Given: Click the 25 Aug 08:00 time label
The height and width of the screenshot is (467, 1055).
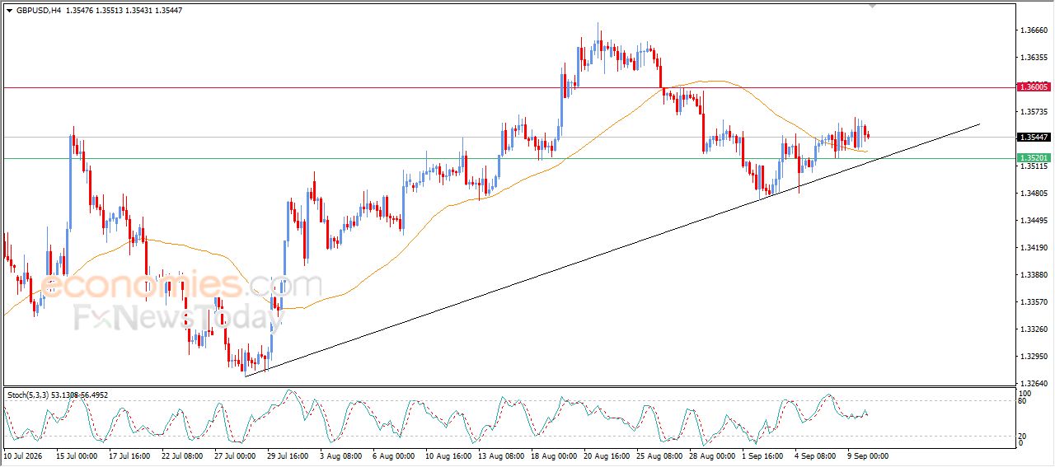Looking at the screenshot, I should (659, 455).
